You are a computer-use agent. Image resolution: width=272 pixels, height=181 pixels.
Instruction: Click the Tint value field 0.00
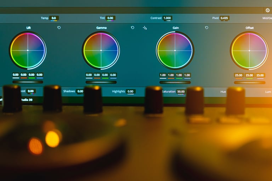110,18
